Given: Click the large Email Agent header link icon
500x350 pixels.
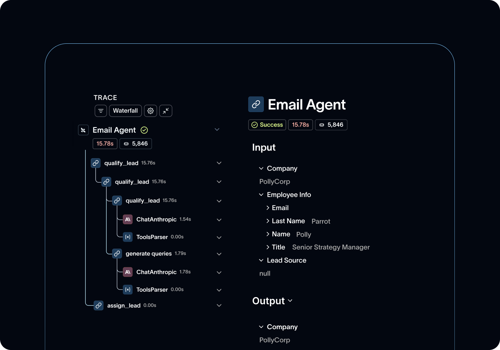Looking at the screenshot, I should point(256,104).
